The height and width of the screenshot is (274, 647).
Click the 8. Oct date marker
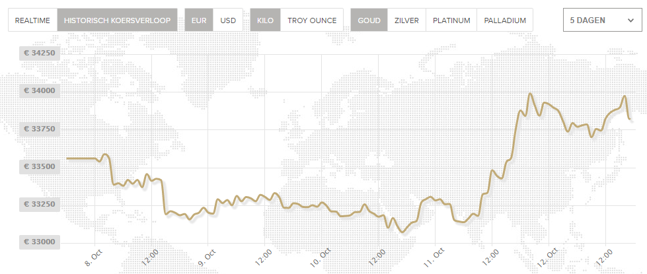tap(94, 257)
